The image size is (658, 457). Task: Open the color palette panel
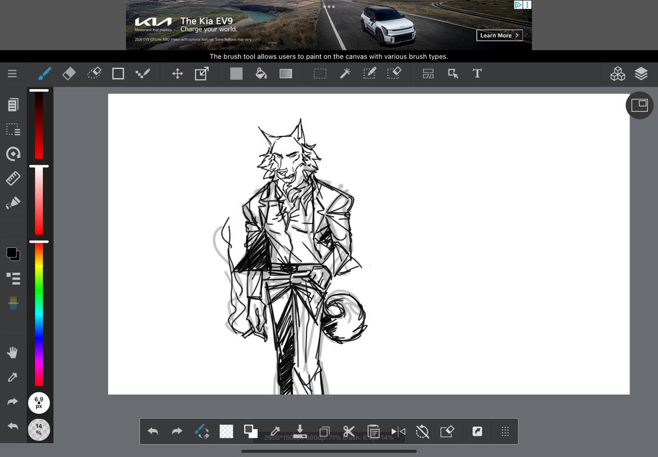click(13, 303)
